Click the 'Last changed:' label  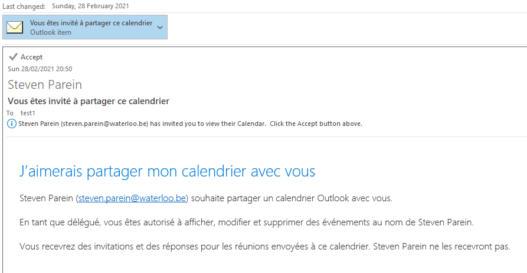pos(24,6)
